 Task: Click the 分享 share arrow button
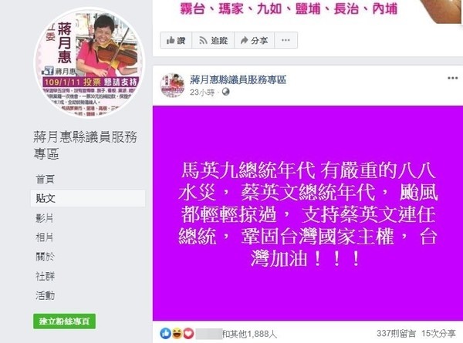click(x=254, y=40)
